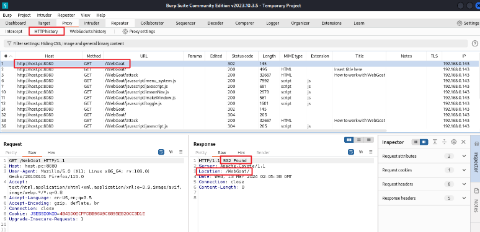
Task: Switch to the Extensions tab
Action: [x=332, y=24]
